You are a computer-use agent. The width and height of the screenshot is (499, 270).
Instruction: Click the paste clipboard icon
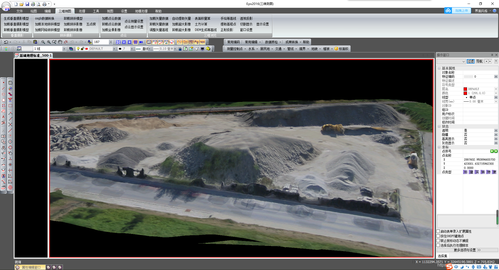click(35, 42)
